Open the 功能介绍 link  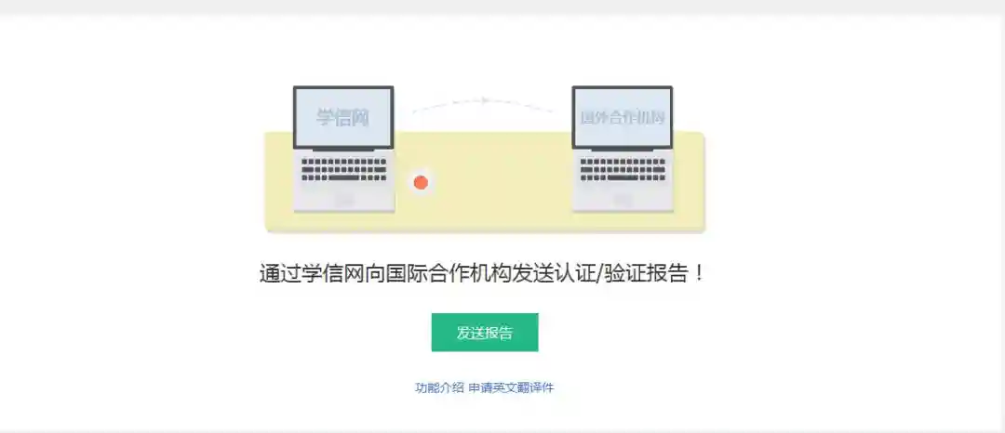tap(439, 387)
